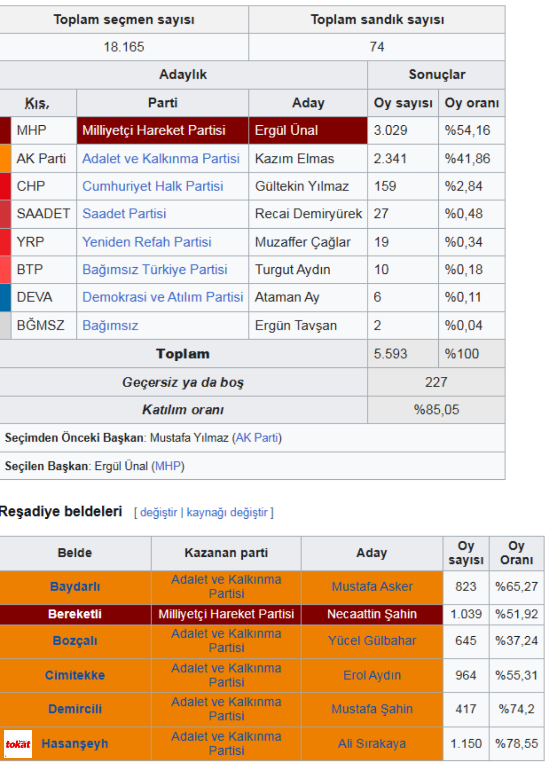
Task: Open the Yeniden Refah Partisi link
Action: tap(147, 242)
